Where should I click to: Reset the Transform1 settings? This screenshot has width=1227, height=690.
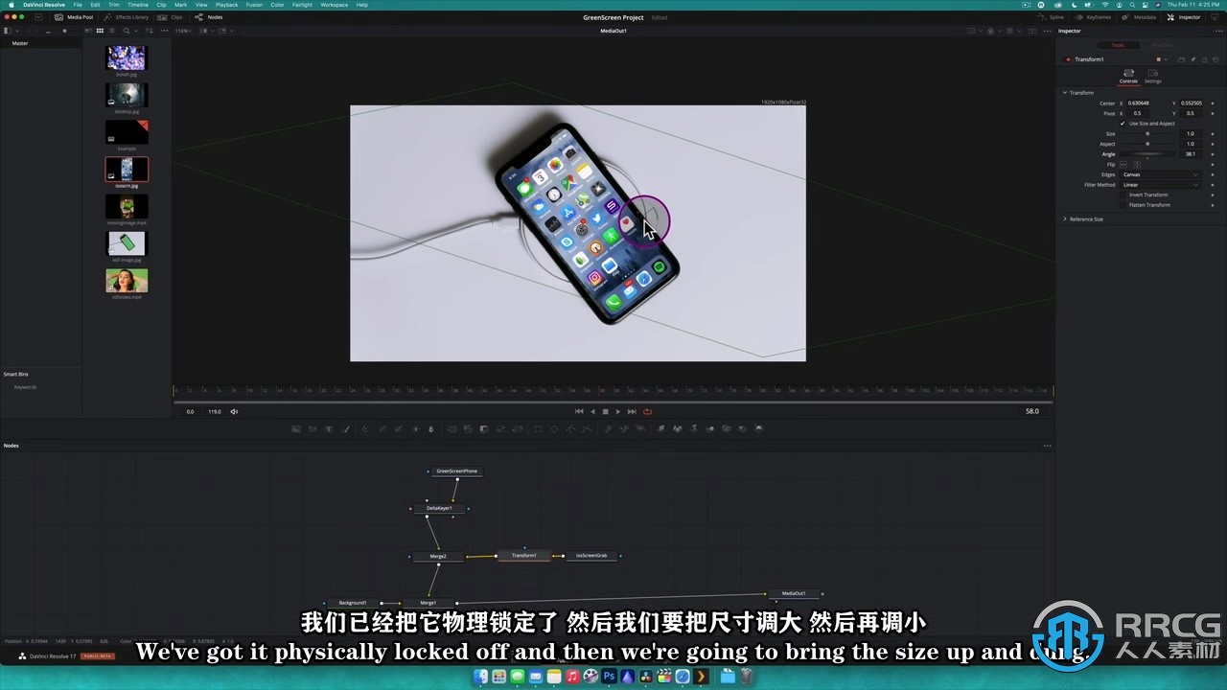pyautogui.click(x=1215, y=59)
